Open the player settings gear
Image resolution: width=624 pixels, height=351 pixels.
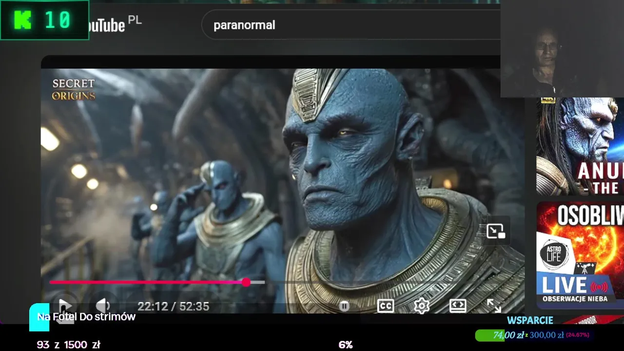pyautogui.click(x=421, y=306)
